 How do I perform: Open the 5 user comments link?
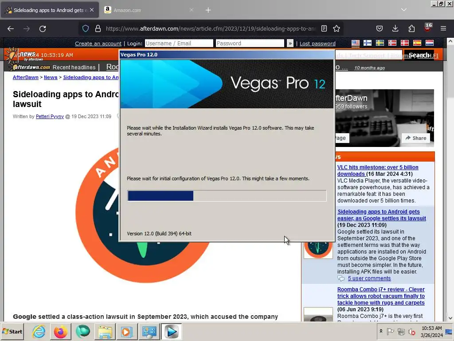pyautogui.click(x=369, y=278)
